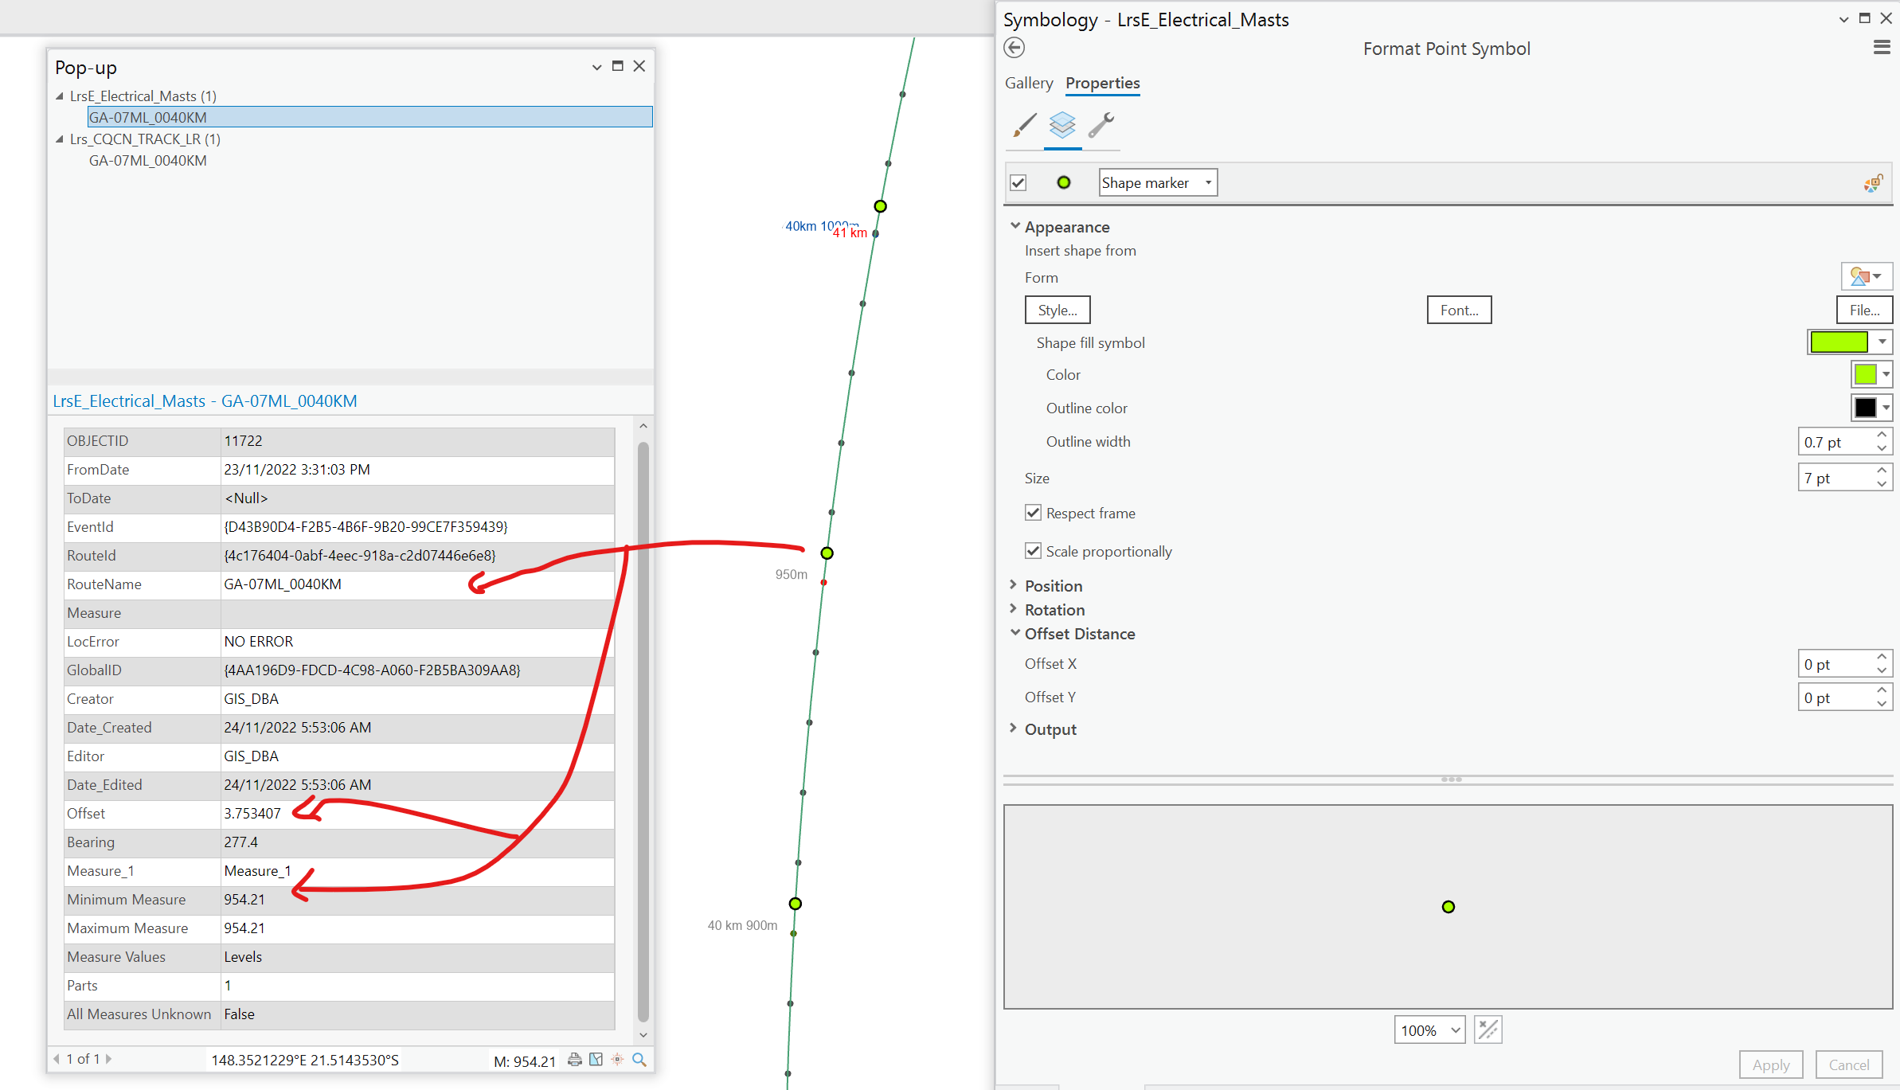
Task: Open the Style... dialog
Action: tap(1057, 310)
